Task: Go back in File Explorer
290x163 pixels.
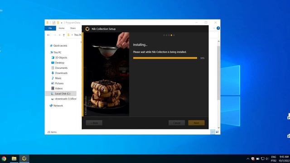Action: 48,35
